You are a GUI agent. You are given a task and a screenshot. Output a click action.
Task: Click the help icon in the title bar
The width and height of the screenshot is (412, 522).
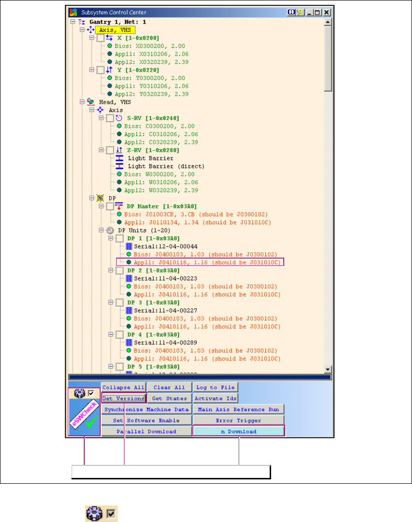point(300,13)
